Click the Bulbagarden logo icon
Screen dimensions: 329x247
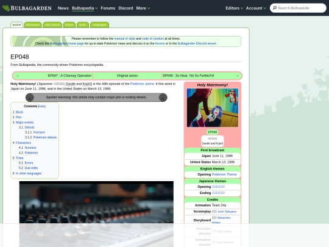pos(6,8)
